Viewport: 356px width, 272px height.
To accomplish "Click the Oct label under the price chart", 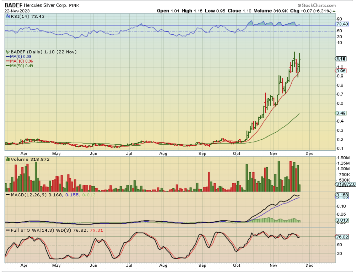I will point(237,154).
